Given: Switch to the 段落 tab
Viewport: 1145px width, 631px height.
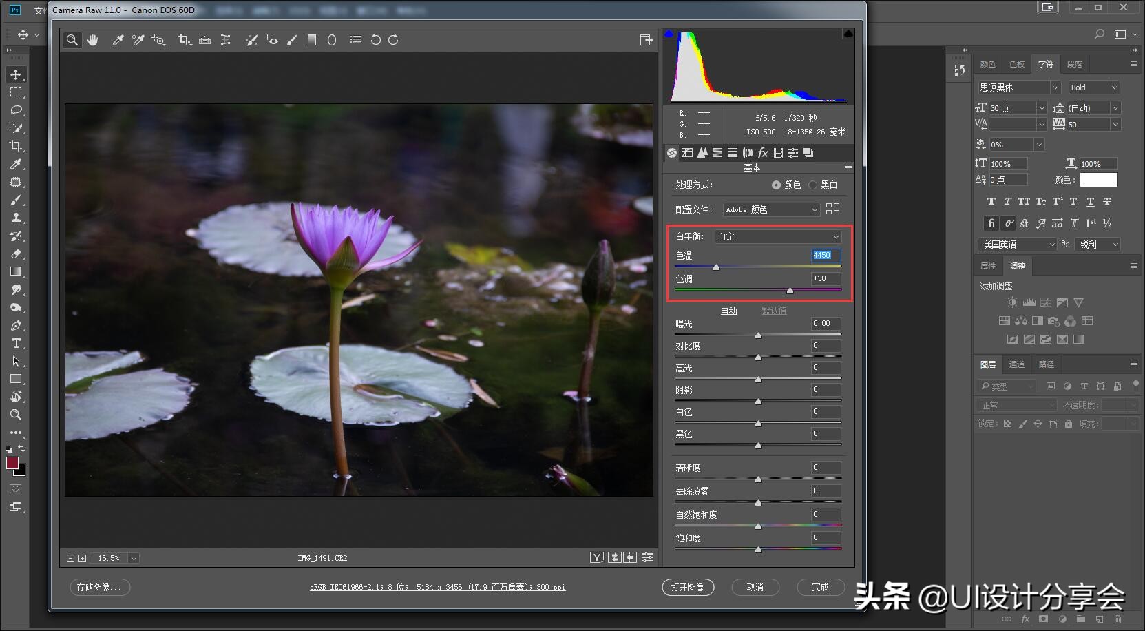Looking at the screenshot, I should (1074, 64).
